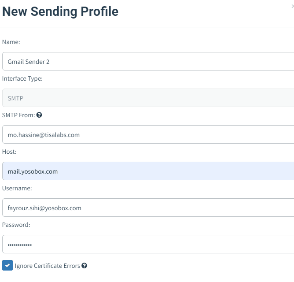This screenshot has height=282, width=294.
Task: Click the Ignore Certificate Errors help icon
Action: coord(84,266)
